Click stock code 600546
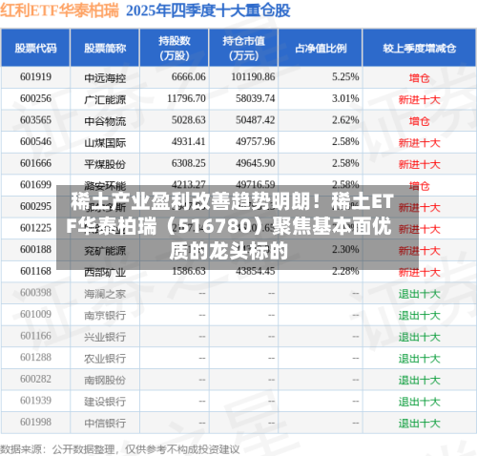This screenshot has height=456, width=477. 35,141
